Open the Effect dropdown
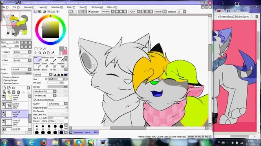Image resolution: width=261 pixels, height=146 pixels. pos(22,60)
